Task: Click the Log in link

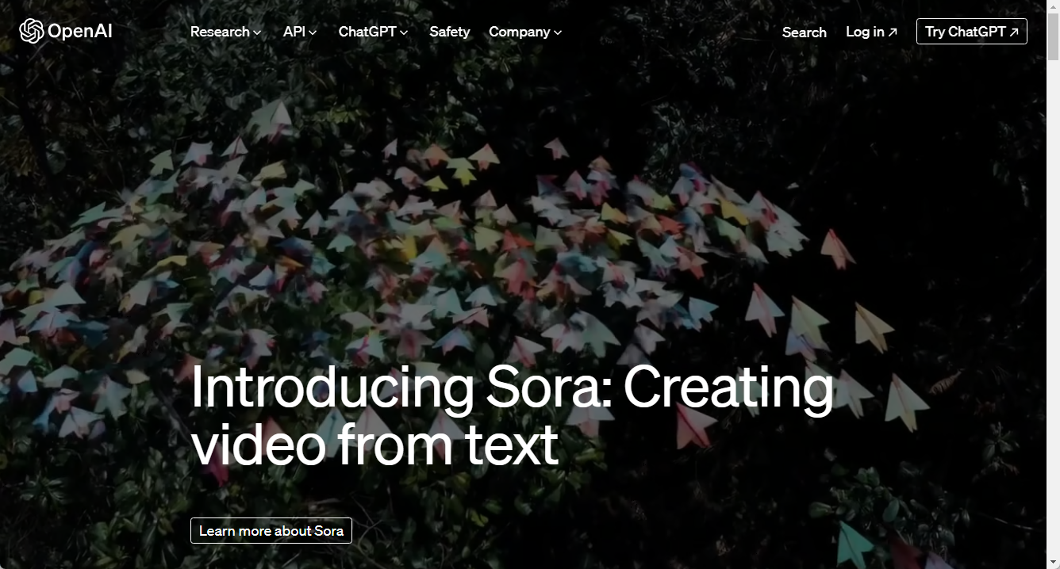Action: click(872, 32)
